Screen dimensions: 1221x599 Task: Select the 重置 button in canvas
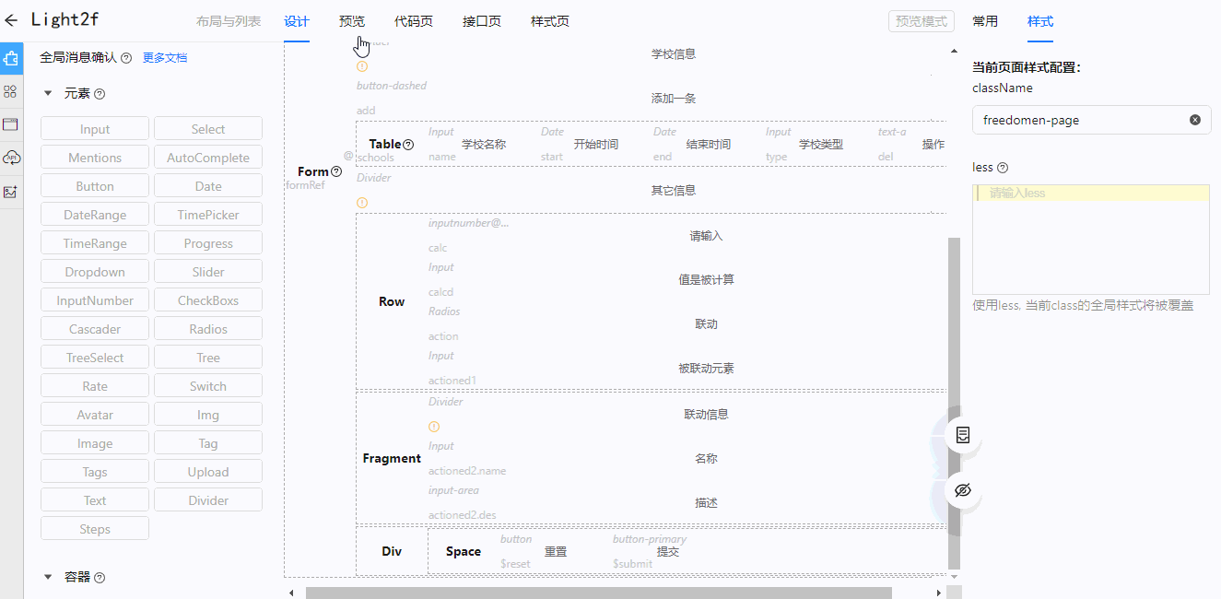tap(556, 552)
